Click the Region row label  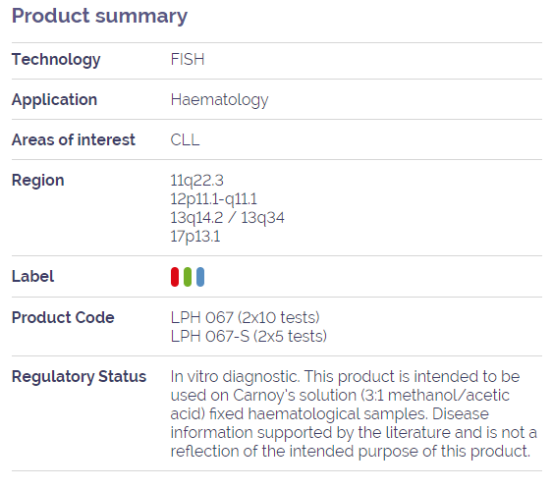(37, 181)
